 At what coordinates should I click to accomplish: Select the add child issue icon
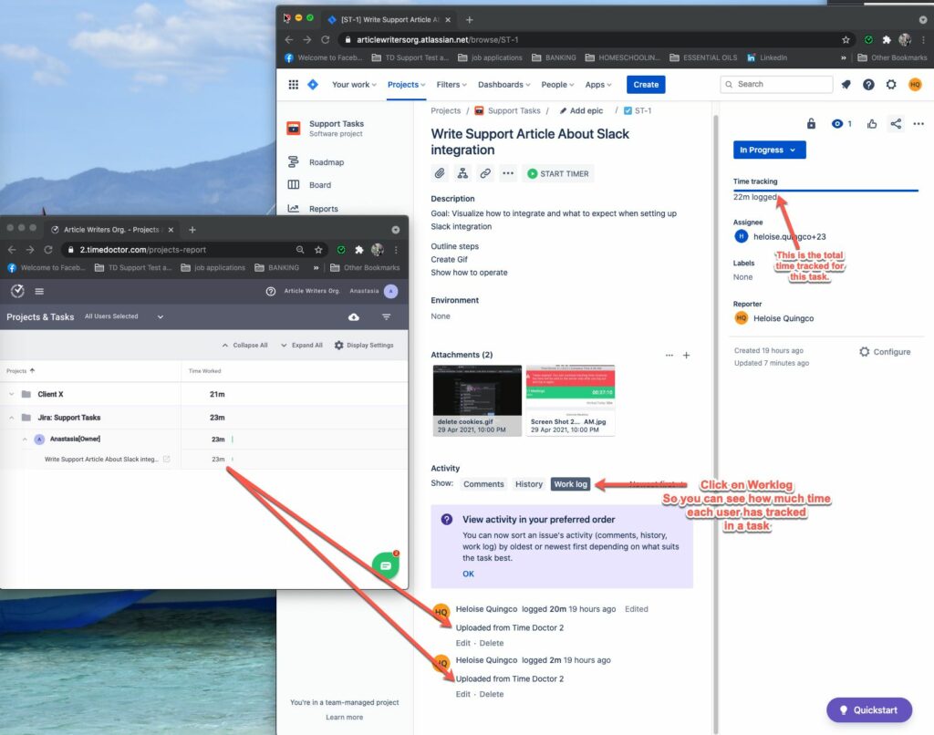461,172
